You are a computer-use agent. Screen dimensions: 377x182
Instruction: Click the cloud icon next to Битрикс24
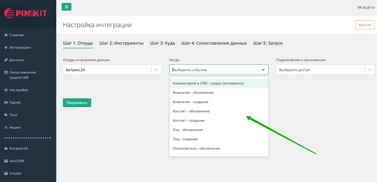click(x=6, y=149)
